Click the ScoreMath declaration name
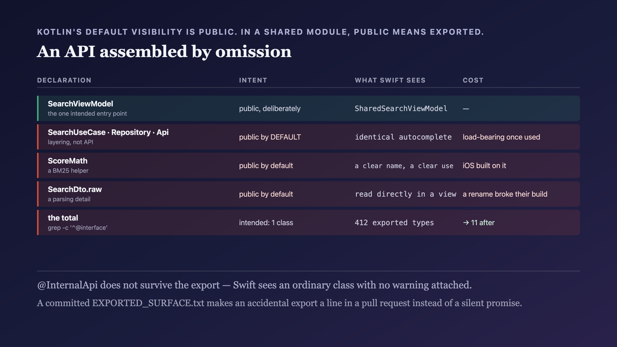Viewport: 617px width, 347px height. [x=67, y=161]
